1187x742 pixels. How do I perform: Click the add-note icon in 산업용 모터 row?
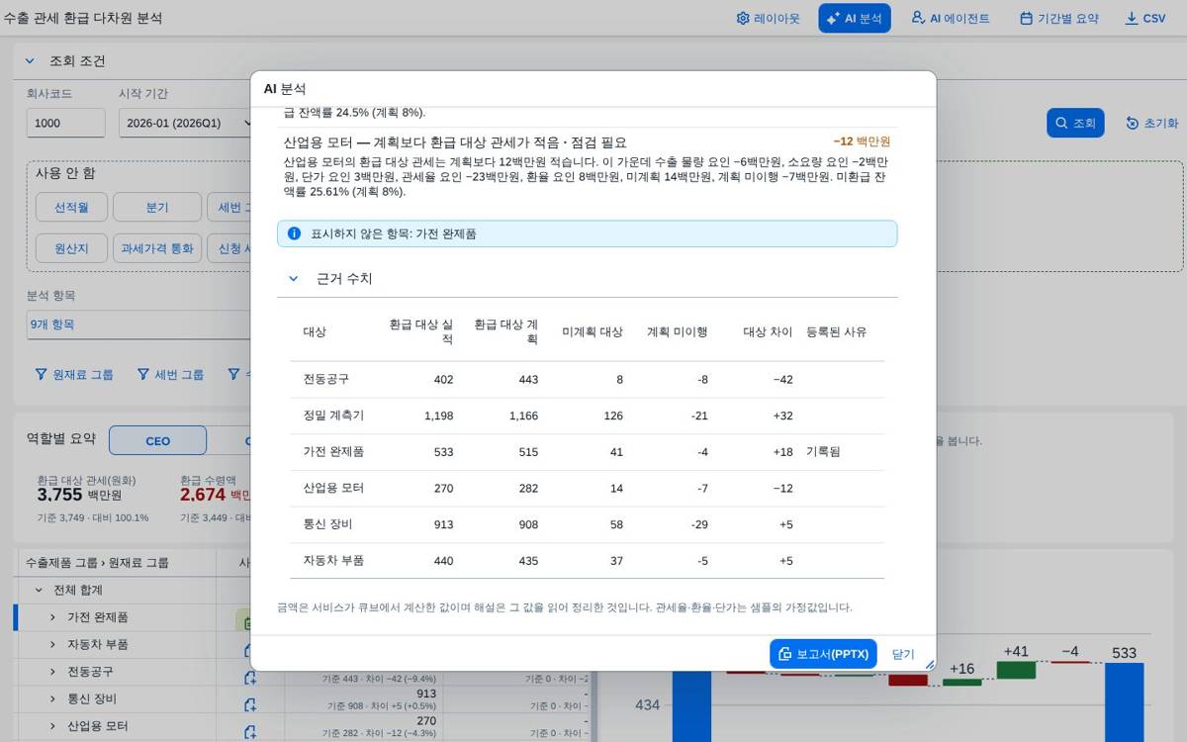coord(250,731)
